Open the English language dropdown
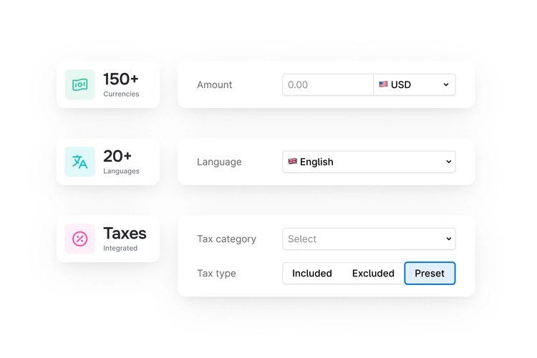This screenshot has height=358, width=537. [x=369, y=162]
